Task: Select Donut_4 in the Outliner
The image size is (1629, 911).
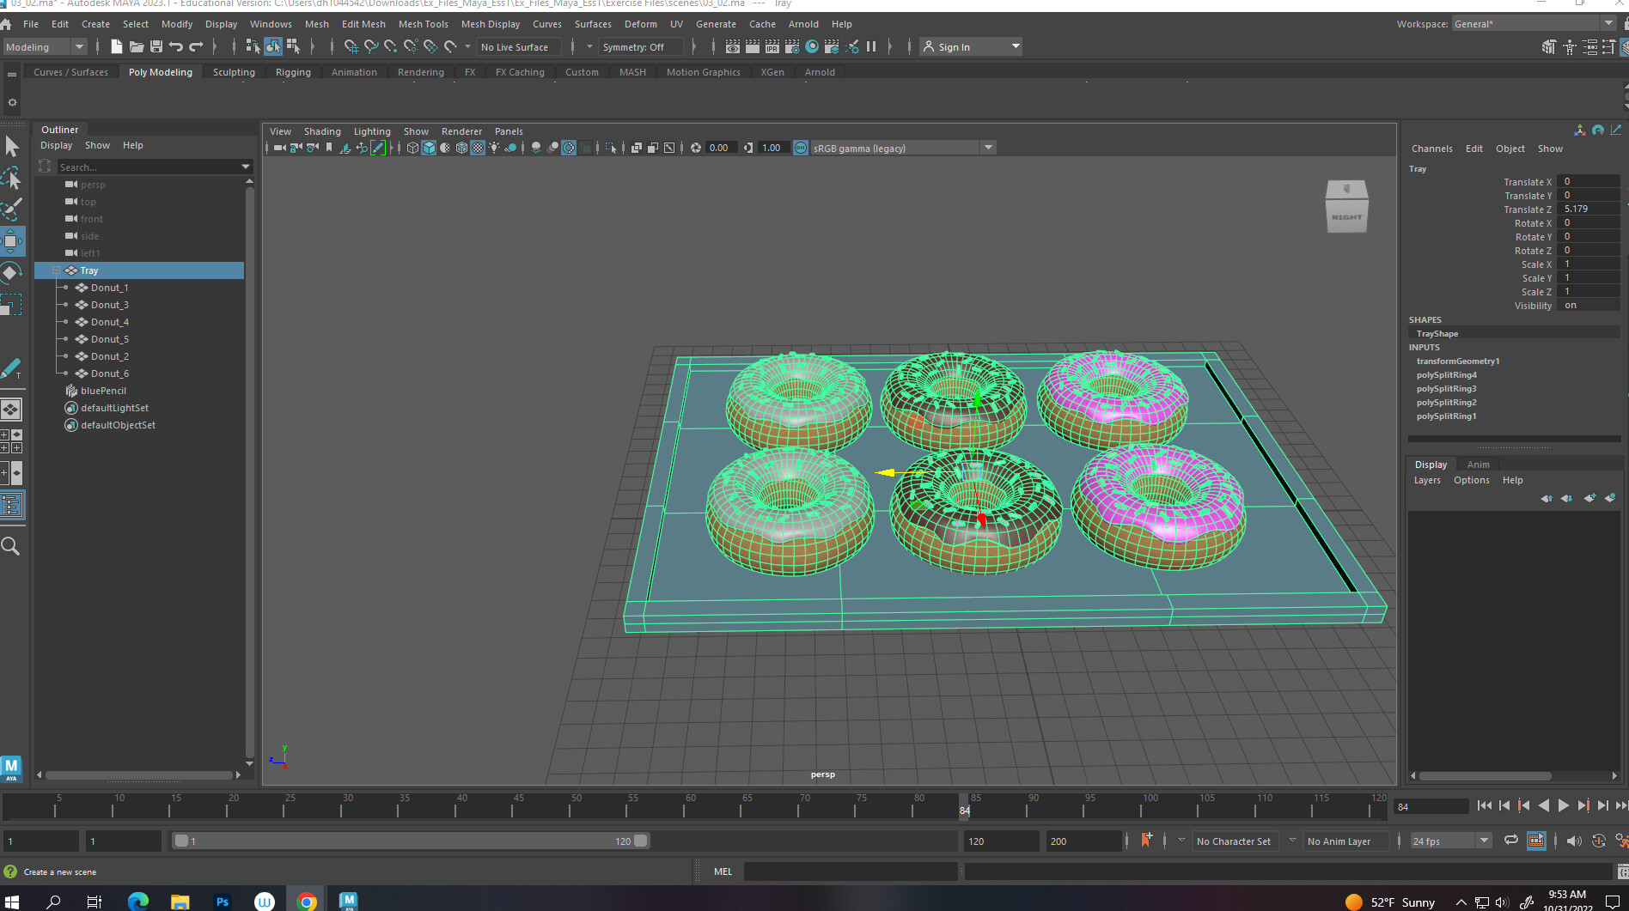Action: click(110, 322)
